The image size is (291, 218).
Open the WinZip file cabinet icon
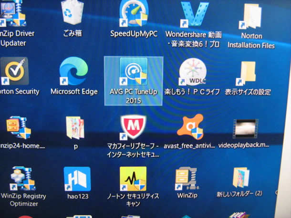[x=187, y=178]
